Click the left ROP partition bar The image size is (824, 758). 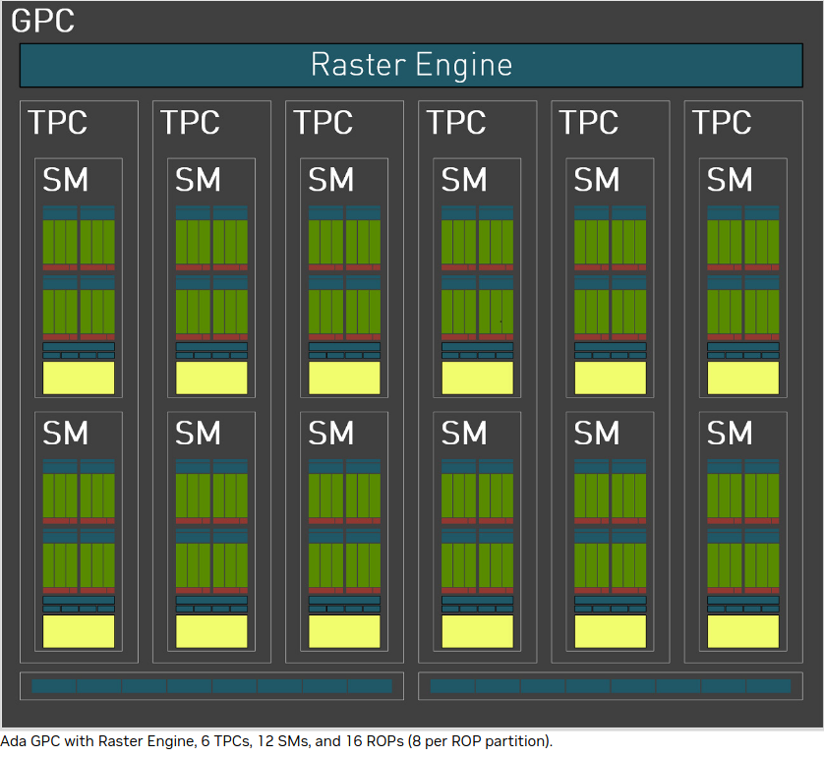(211, 685)
